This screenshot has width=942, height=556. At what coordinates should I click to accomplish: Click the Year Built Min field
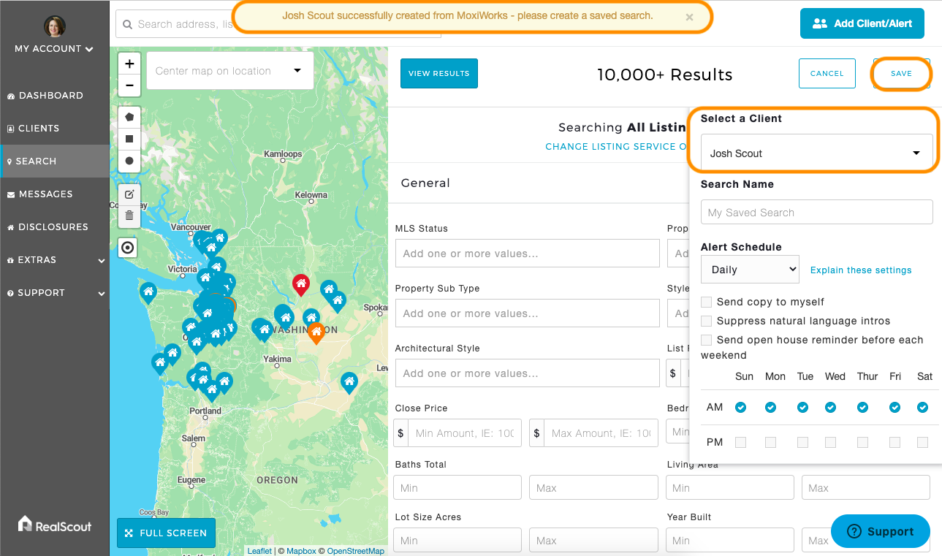coord(729,540)
